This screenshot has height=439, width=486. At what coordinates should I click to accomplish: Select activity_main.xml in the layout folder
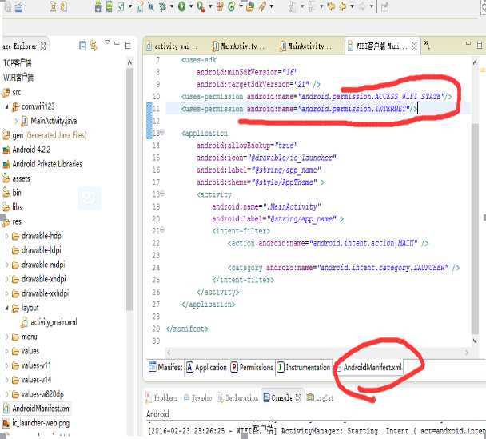[50, 322]
